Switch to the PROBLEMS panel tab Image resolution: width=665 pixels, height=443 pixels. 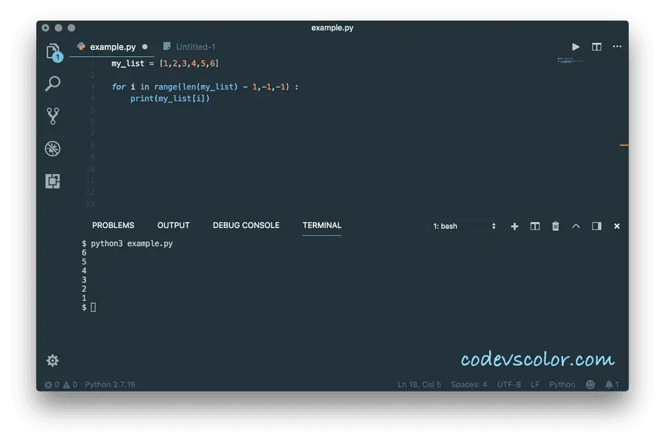click(x=113, y=225)
